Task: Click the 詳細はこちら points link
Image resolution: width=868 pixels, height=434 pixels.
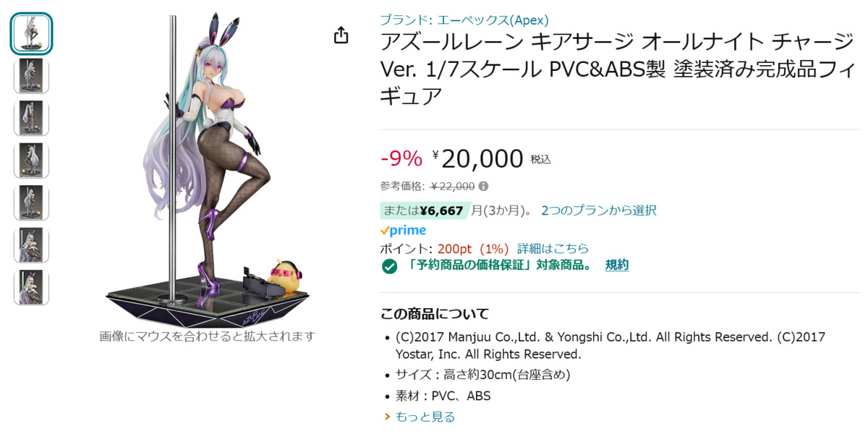Action: point(553,249)
